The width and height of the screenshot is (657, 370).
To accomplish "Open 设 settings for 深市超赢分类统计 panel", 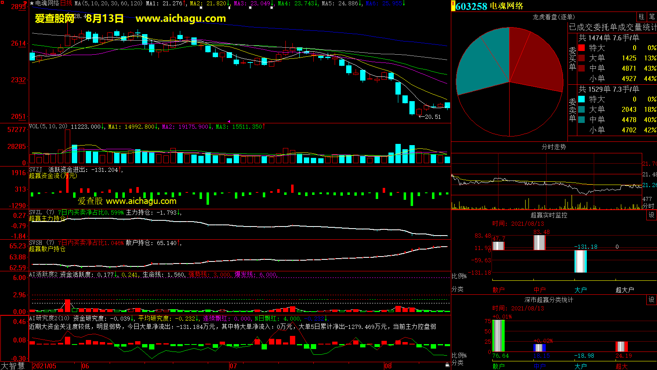I will [x=652, y=300].
